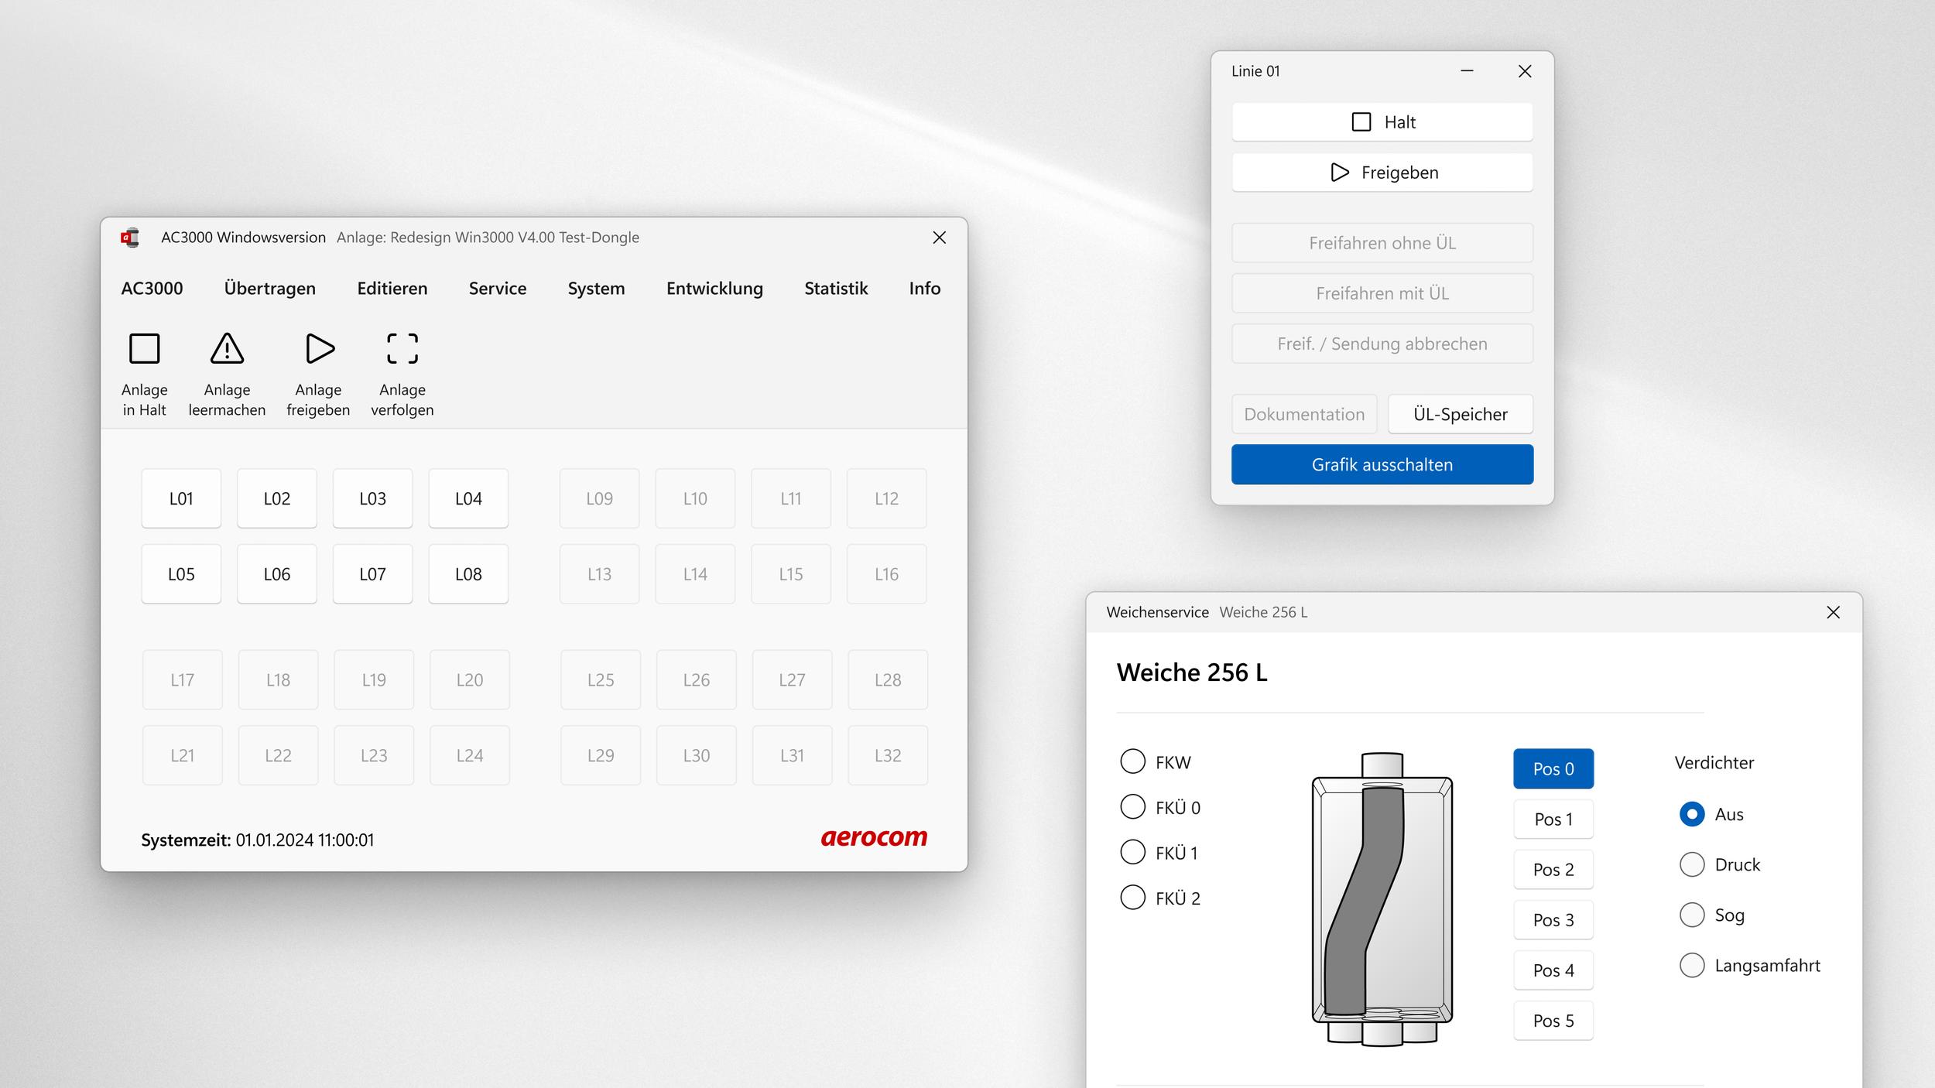Open the AC3000 menu
1935x1088 pixels.
(152, 289)
